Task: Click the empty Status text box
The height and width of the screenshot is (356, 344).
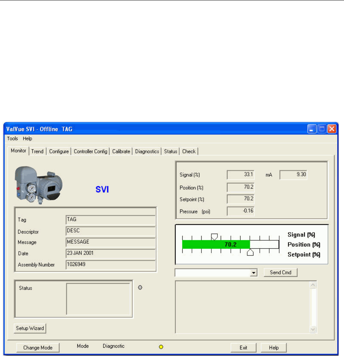Action: click(98, 299)
